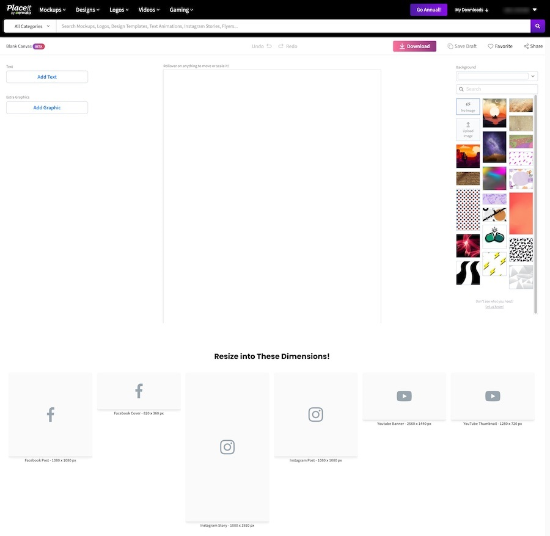Open the Mockups menu
The image size is (550, 536).
(53, 10)
